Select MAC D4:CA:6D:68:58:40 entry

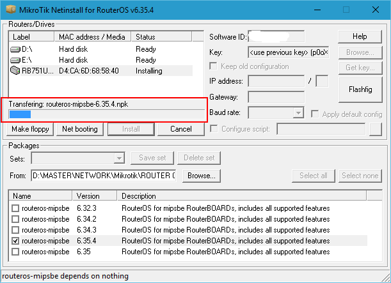pos(89,71)
